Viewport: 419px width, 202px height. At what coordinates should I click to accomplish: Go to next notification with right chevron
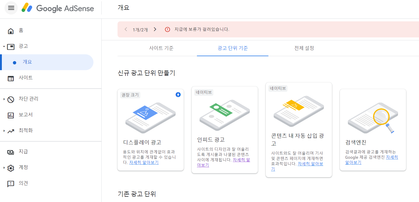(x=155, y=29)
